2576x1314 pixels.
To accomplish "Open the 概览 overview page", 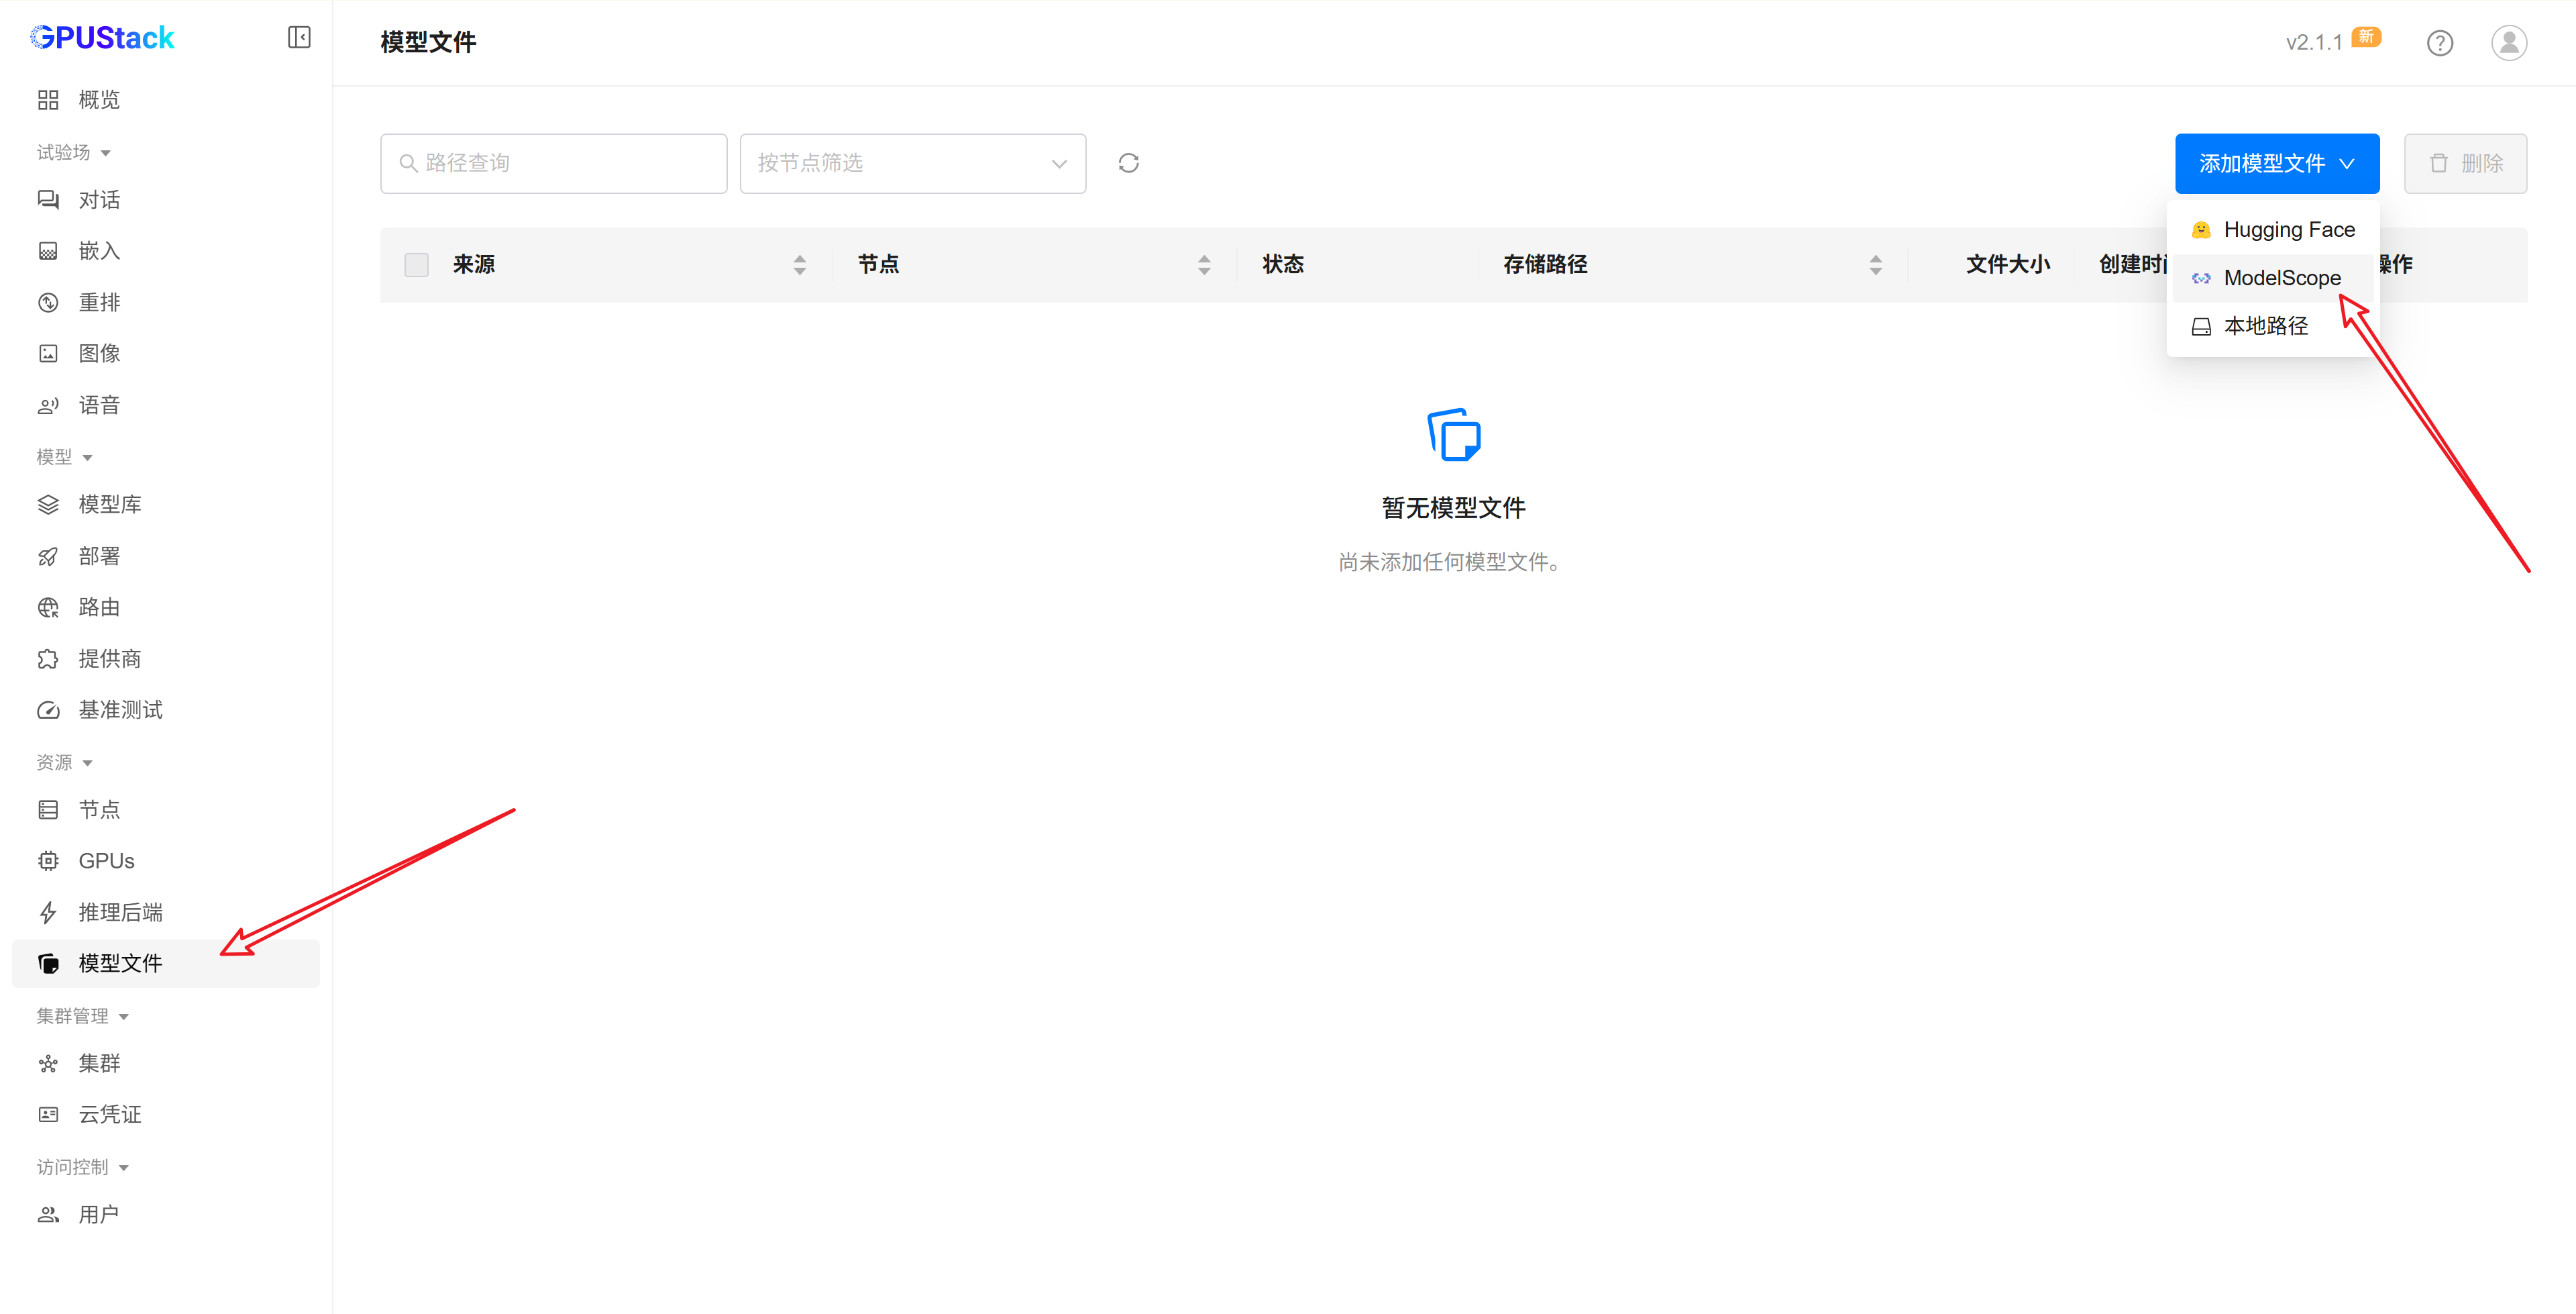I will pos(166,99).
